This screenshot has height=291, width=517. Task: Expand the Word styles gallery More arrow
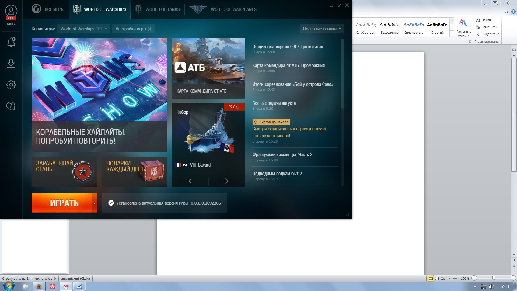(x=452, y=34)
